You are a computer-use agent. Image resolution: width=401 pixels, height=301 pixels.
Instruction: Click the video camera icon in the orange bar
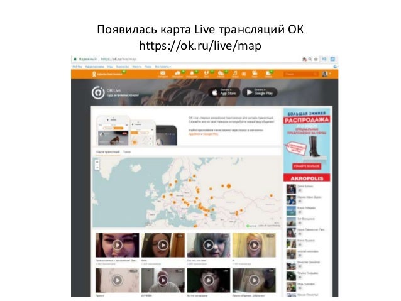click(x=255, y=74)
